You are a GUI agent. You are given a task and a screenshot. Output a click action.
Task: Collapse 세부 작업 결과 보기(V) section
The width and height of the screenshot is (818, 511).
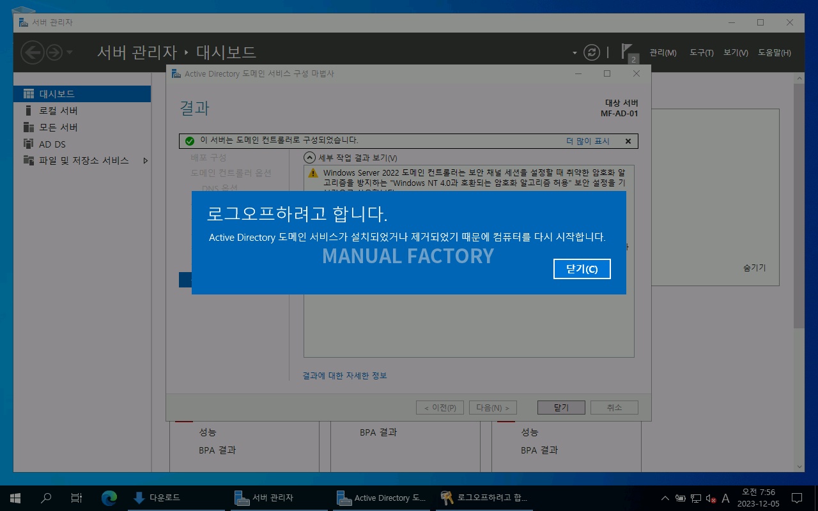pyautogui.click(x=309, y=157)
